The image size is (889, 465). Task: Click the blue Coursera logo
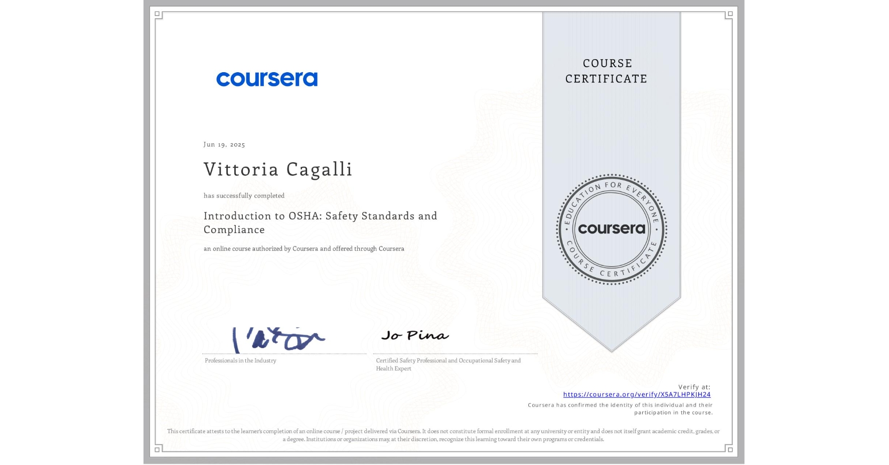coord(267,79)
